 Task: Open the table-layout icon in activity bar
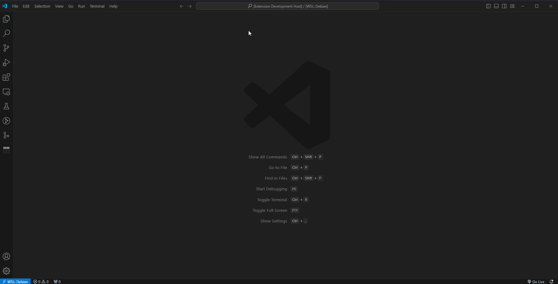pos(6,150)
